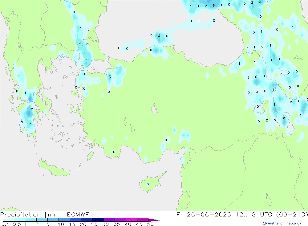Click the legend swatch between 5 and 10

(53, 220)
